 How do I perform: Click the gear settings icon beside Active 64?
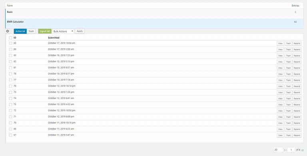coord(8,31)
